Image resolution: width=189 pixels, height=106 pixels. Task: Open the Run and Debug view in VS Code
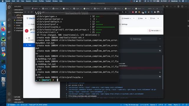[9, 19]
